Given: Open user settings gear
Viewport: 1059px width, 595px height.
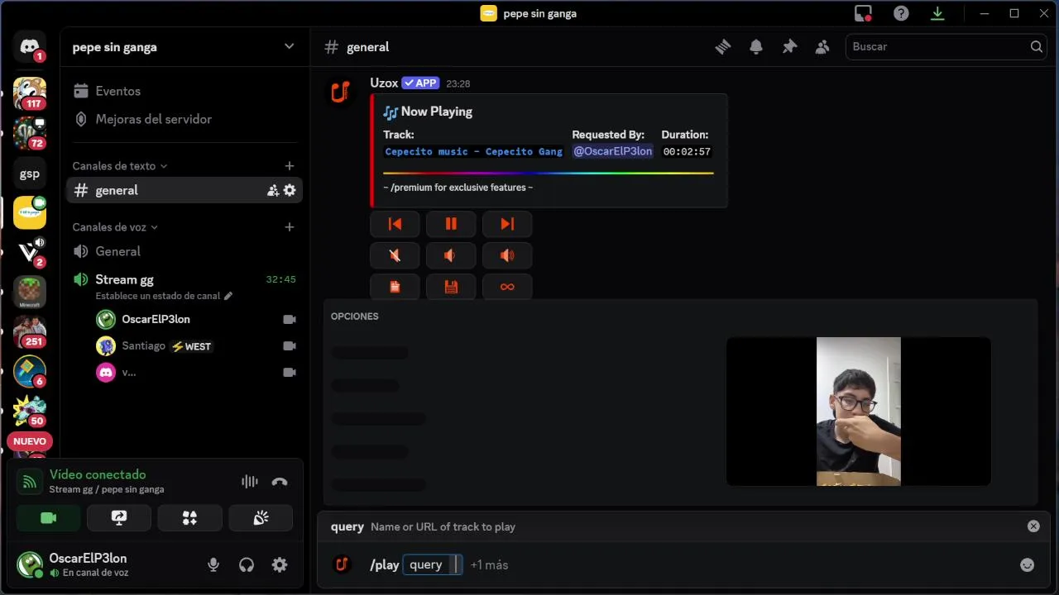Looking at the screenshot, I should click(280, 565).
